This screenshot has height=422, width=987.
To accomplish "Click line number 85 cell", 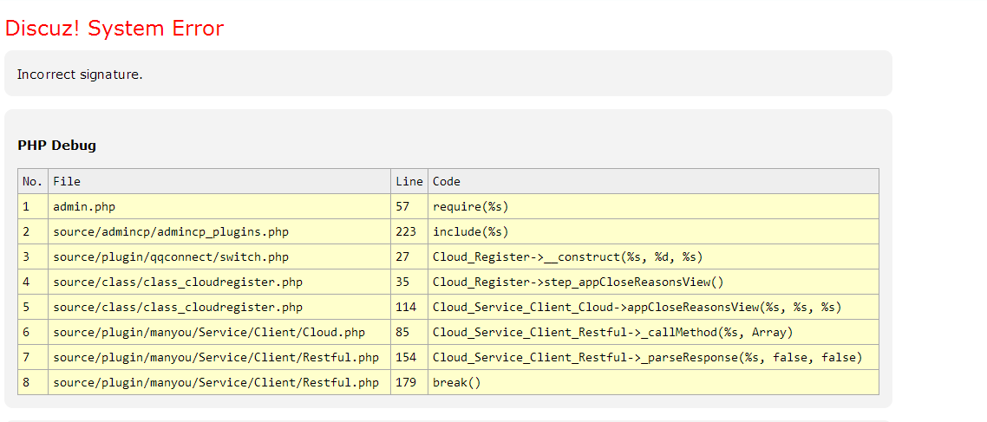I will point(409,332).
